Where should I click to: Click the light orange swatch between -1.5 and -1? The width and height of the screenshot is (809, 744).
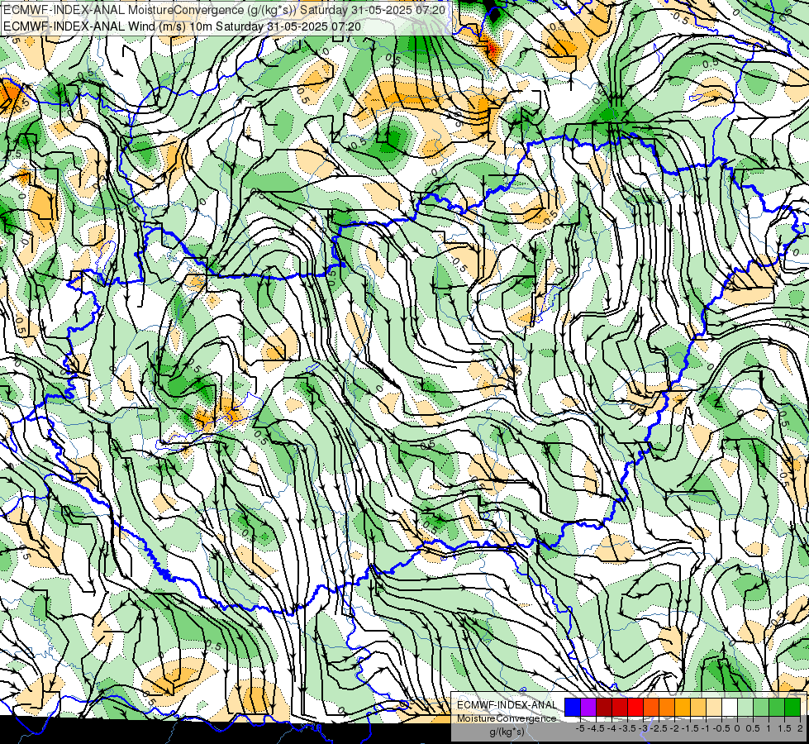tap(698, 707)
